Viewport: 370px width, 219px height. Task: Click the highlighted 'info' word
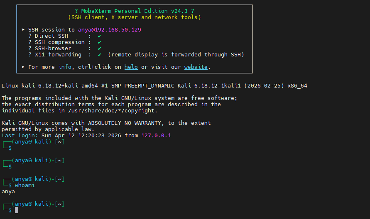pos(65,67)
